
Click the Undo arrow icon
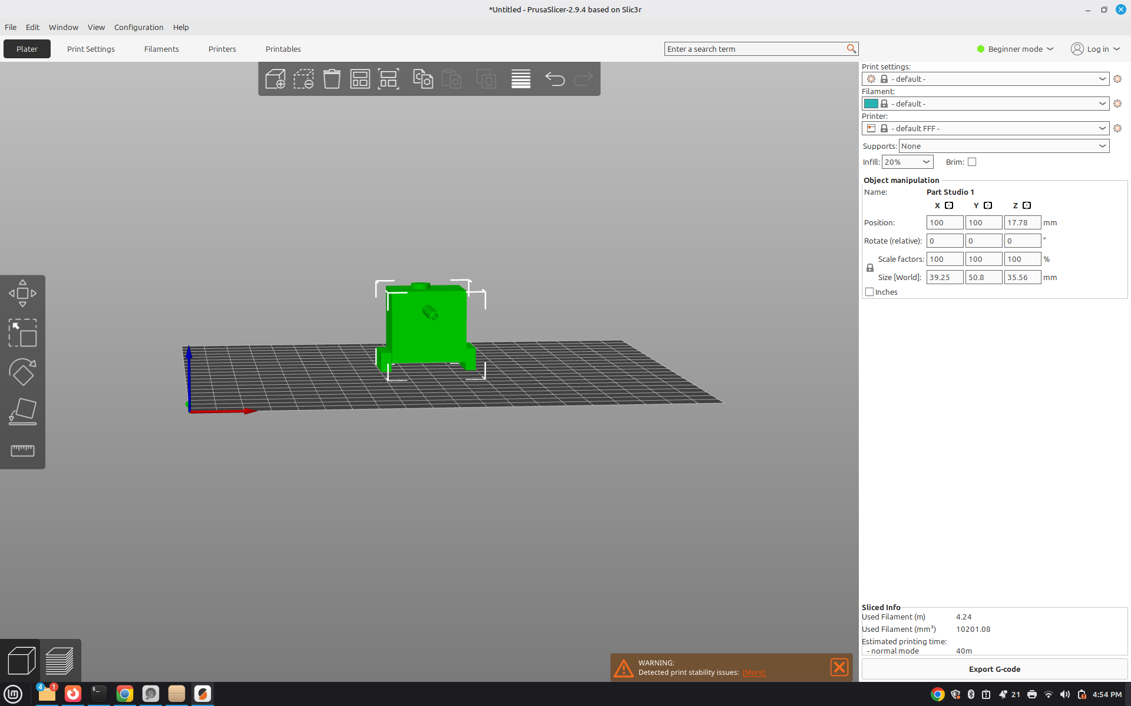(x=555, y=79)
